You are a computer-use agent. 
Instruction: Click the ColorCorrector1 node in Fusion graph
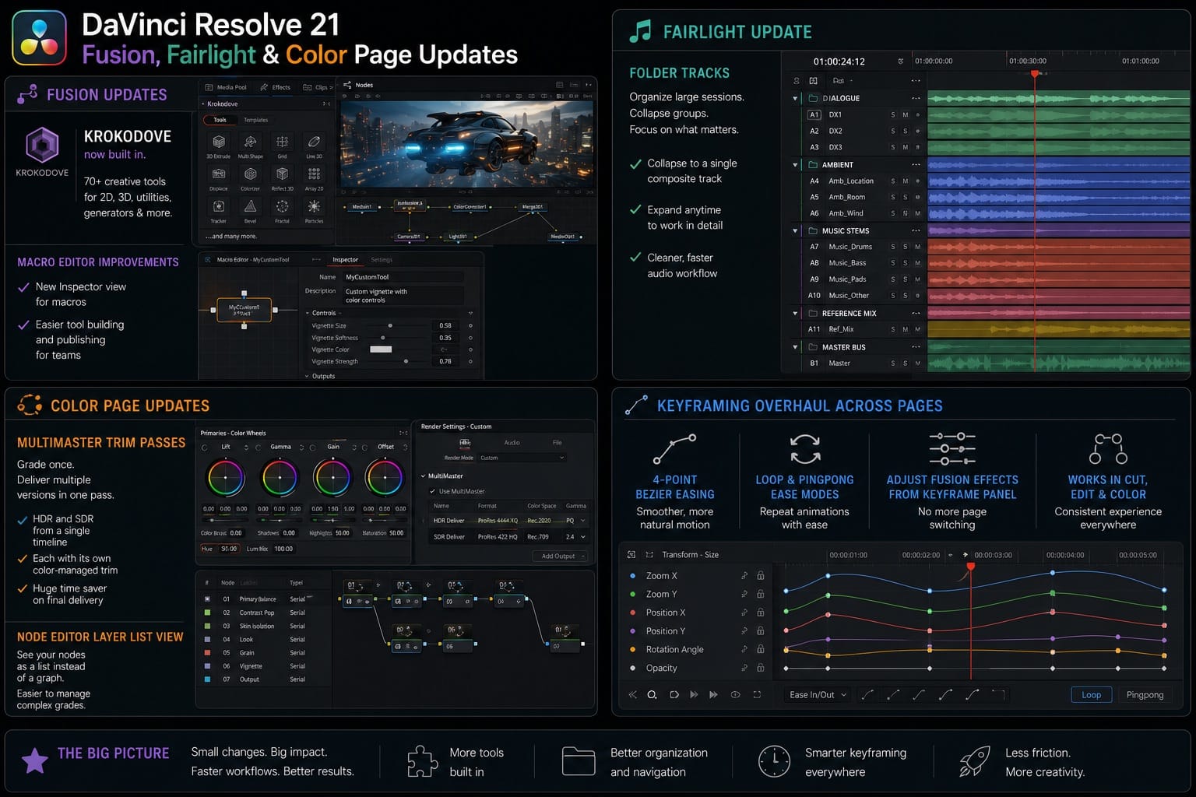[x=470, y=207]
